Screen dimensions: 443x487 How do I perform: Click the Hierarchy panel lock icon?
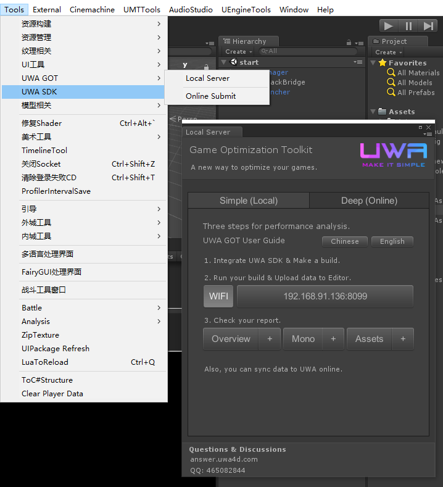point(349,42)
